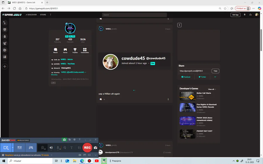Toggle Bandicam microphone recording
This screenshot has height=164, width=263.
tap(58, 148)
